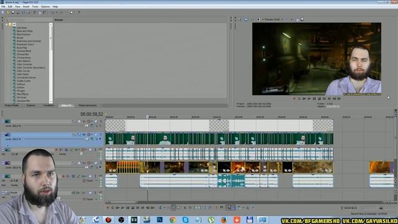
Task: Click Go to End in timeline transport
Action: 142,208
